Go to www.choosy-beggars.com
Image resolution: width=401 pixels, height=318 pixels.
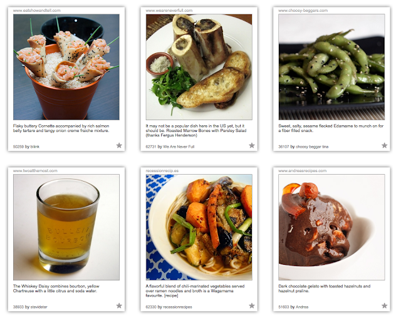pos(303,11)
